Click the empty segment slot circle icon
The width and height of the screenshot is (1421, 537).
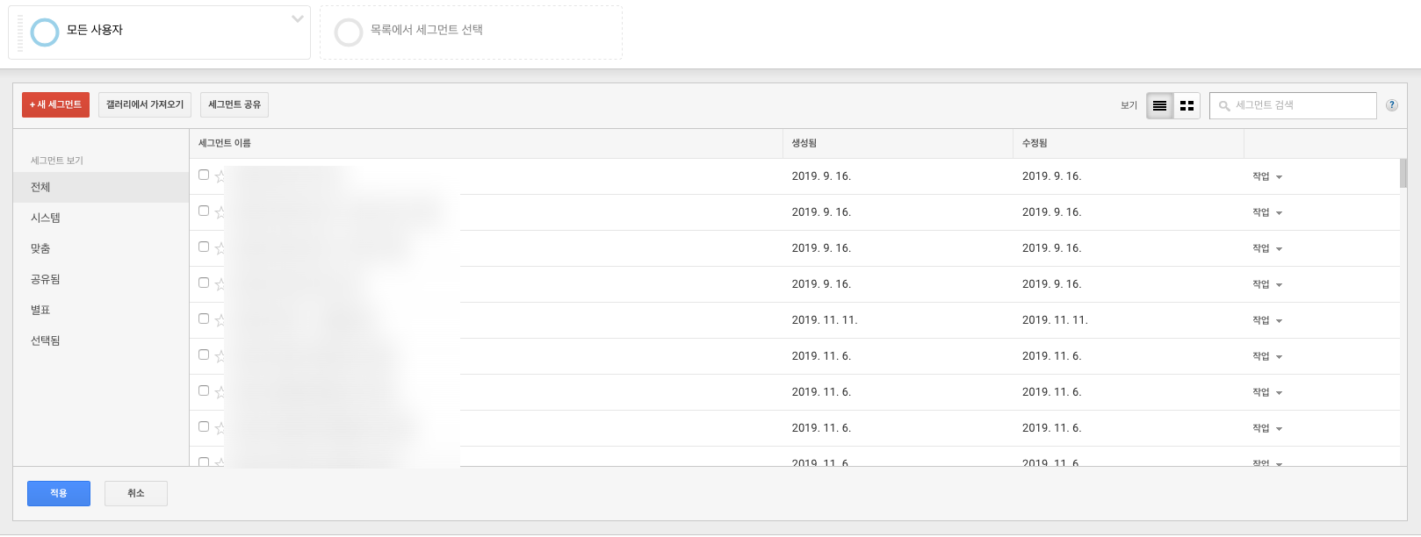pos(349,32)
